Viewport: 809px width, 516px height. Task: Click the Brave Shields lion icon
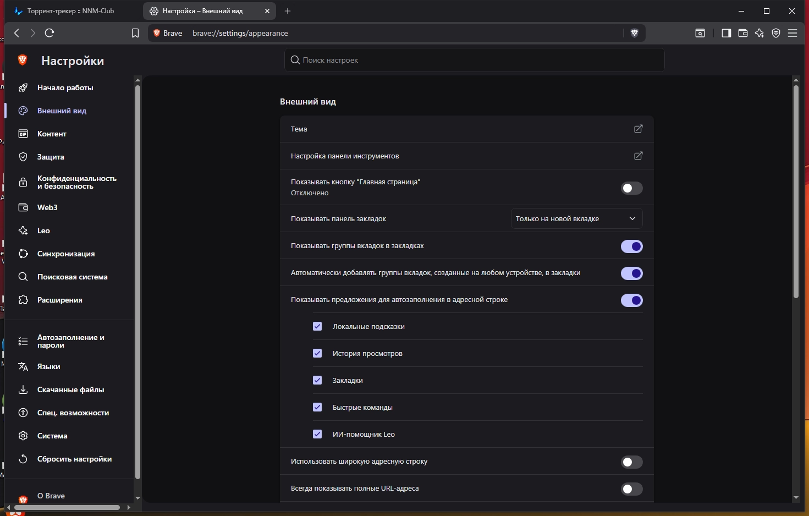[x=634, y=33]
